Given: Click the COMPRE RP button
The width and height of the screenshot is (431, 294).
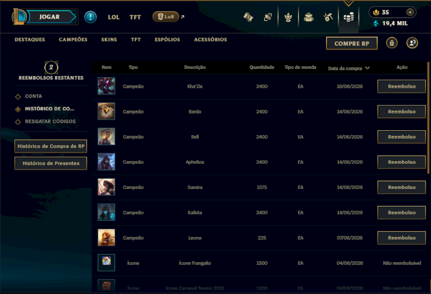Looking at the screenshot, I should tap(352, 44).
